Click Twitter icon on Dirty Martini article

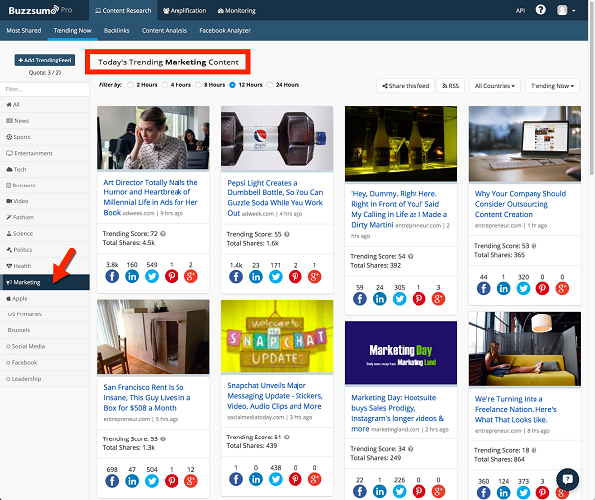tap(400, 299)
